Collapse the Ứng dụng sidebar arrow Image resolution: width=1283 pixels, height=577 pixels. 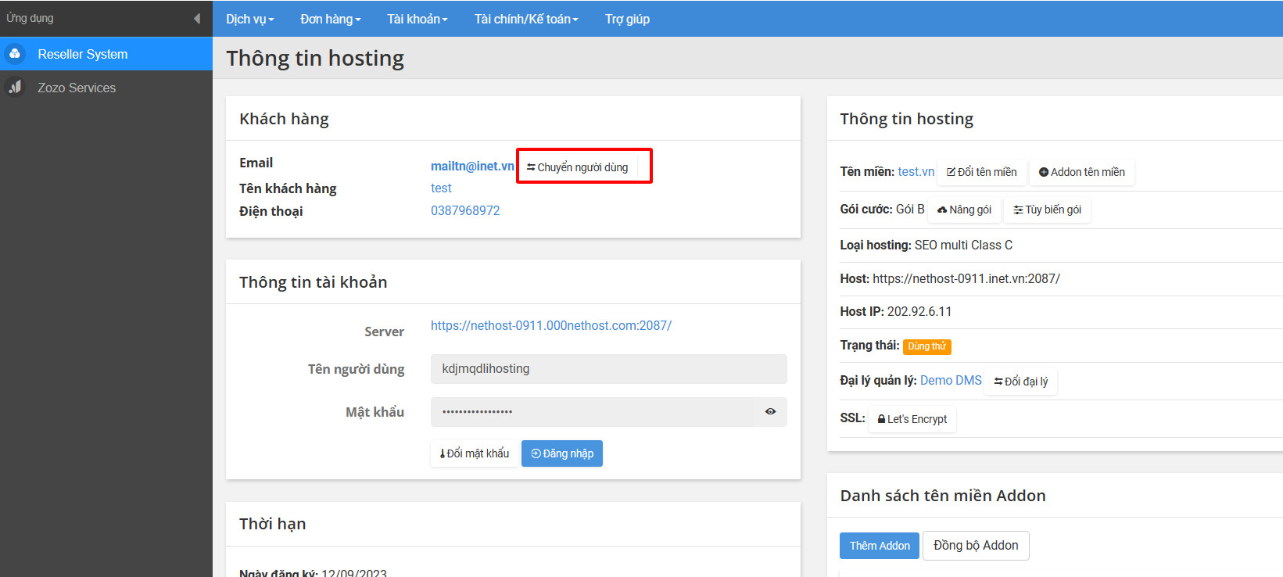tap(197, 18)
